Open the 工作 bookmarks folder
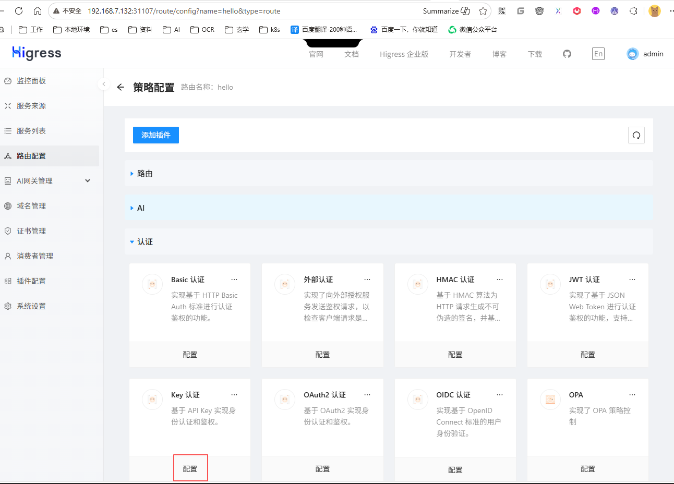Screen dimensions: 674x484 point(31,30)
